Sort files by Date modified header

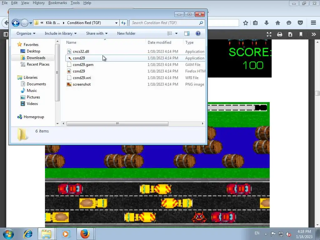164,42
